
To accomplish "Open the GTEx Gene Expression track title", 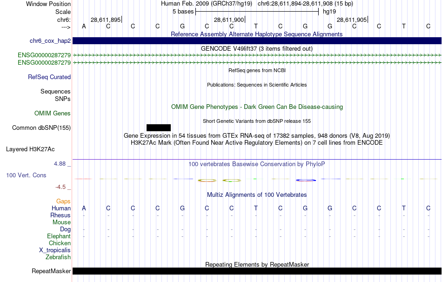I will [x=257, y=135].
